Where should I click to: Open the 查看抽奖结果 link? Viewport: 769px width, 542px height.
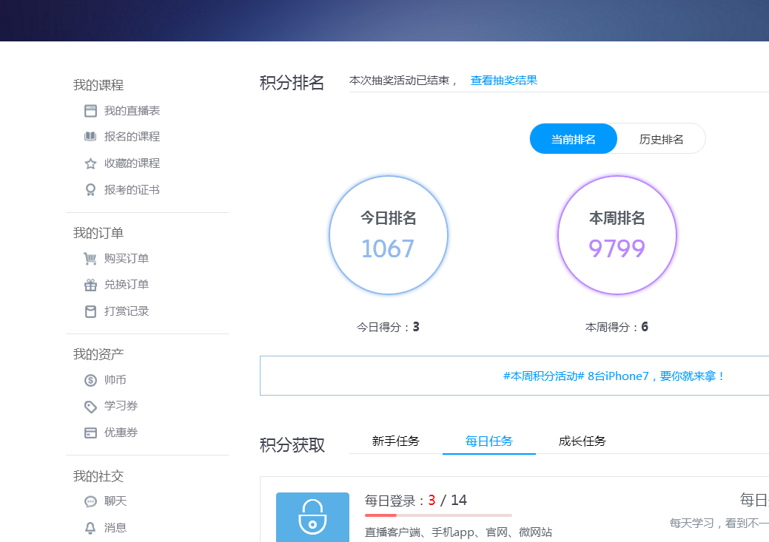tap(503, 81)
